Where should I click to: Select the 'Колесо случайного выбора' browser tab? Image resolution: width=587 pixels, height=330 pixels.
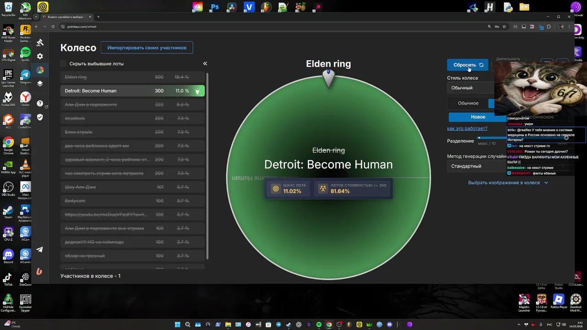(66, 17)
